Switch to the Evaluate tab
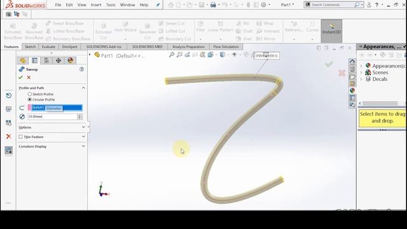This screenshot has height=229, width=407. tap(48, 46)
